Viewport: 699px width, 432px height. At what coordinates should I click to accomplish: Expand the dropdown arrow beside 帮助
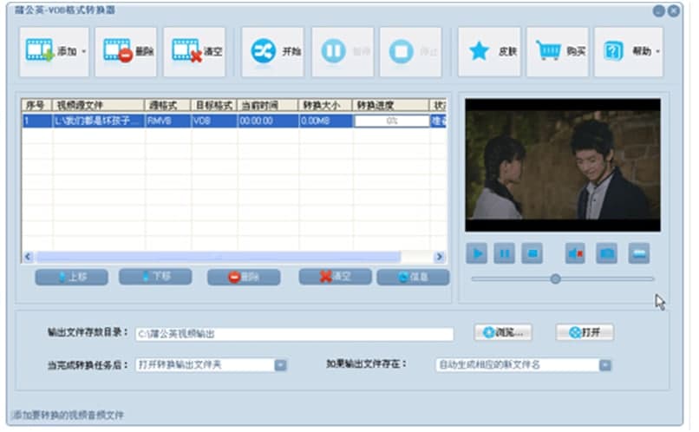click(x=657, y=52)
